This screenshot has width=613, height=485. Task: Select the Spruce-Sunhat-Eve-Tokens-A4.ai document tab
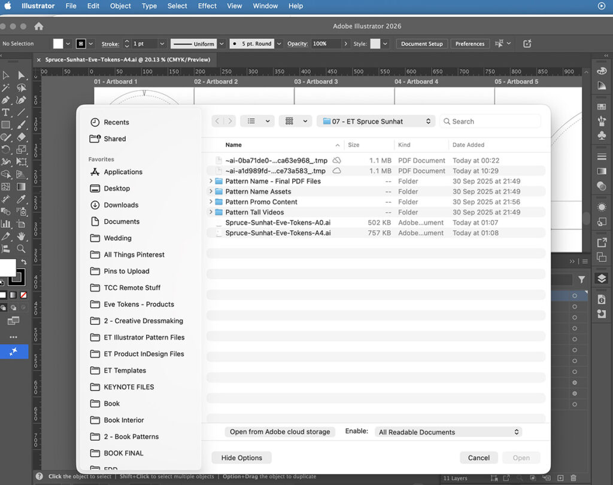click(127, 60)
